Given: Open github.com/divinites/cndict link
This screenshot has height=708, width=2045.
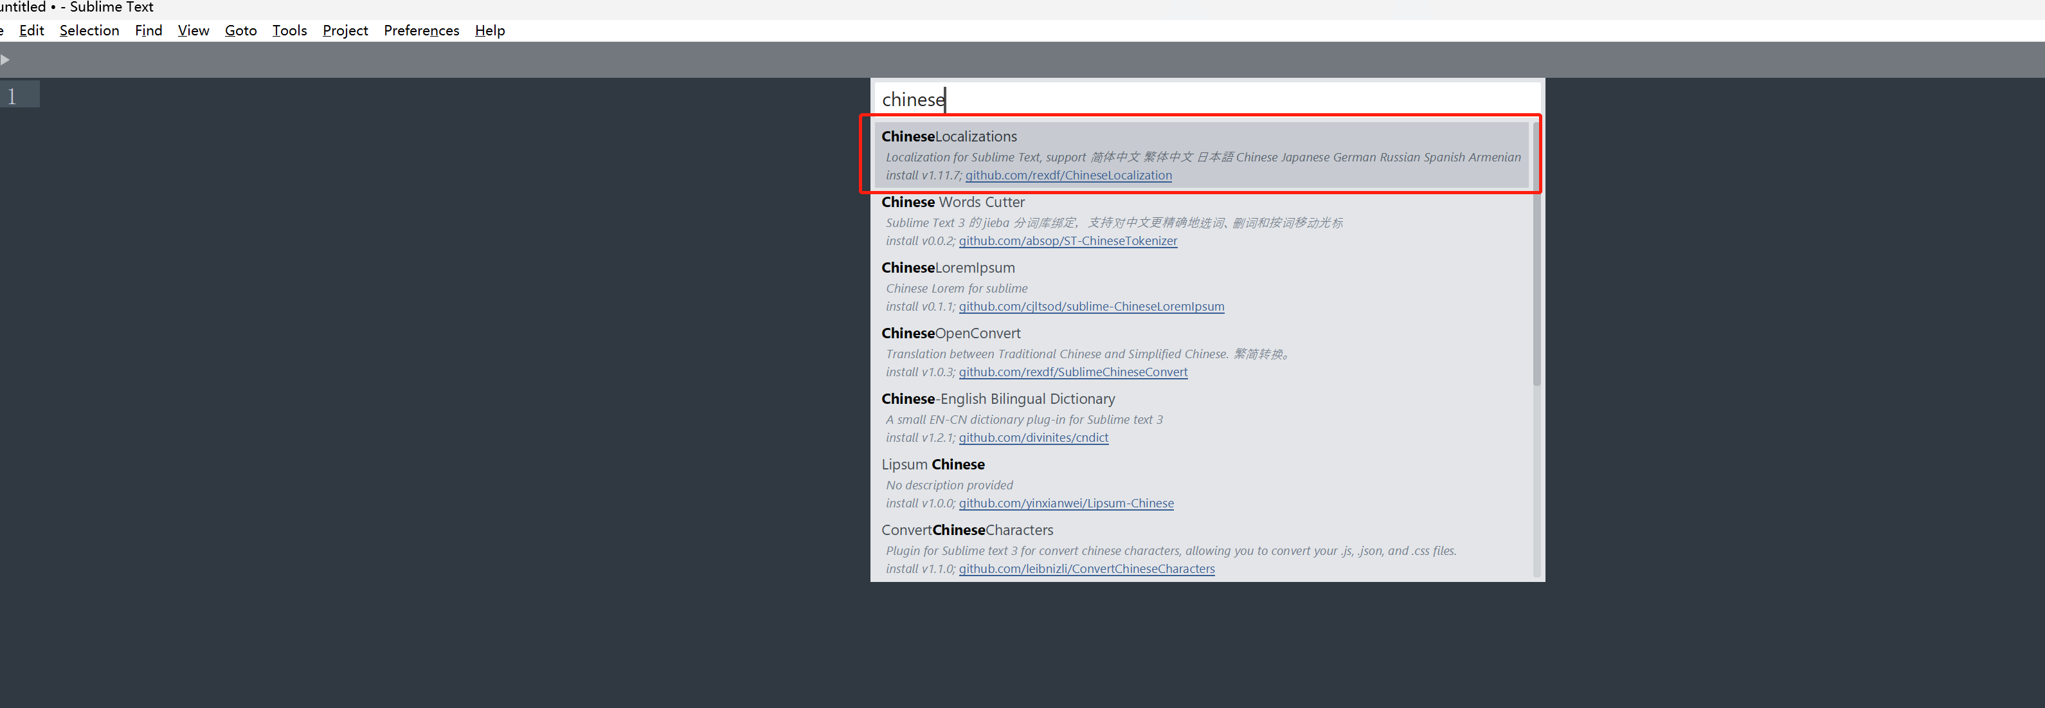Looking at the screenshot, I should click(1034, 438).
